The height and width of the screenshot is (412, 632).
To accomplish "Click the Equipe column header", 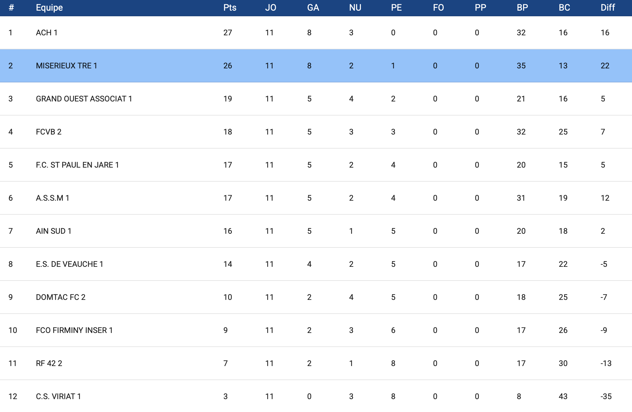I will [49, 8].
